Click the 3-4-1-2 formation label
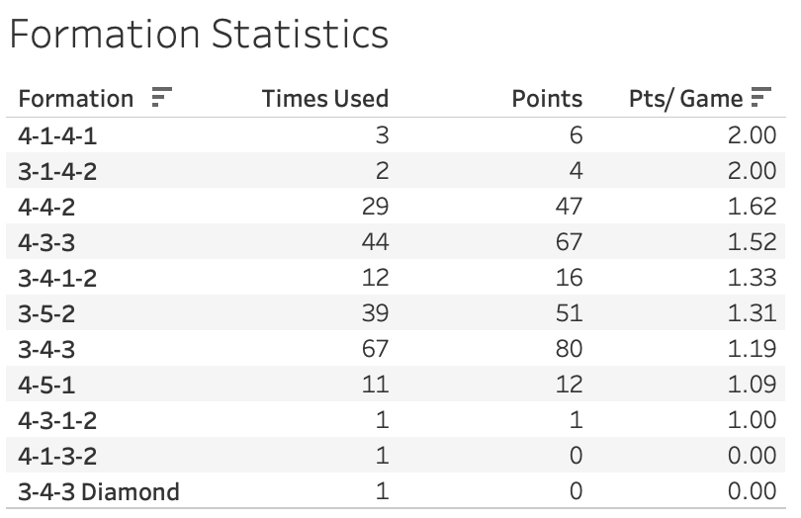 pos(58,278)
